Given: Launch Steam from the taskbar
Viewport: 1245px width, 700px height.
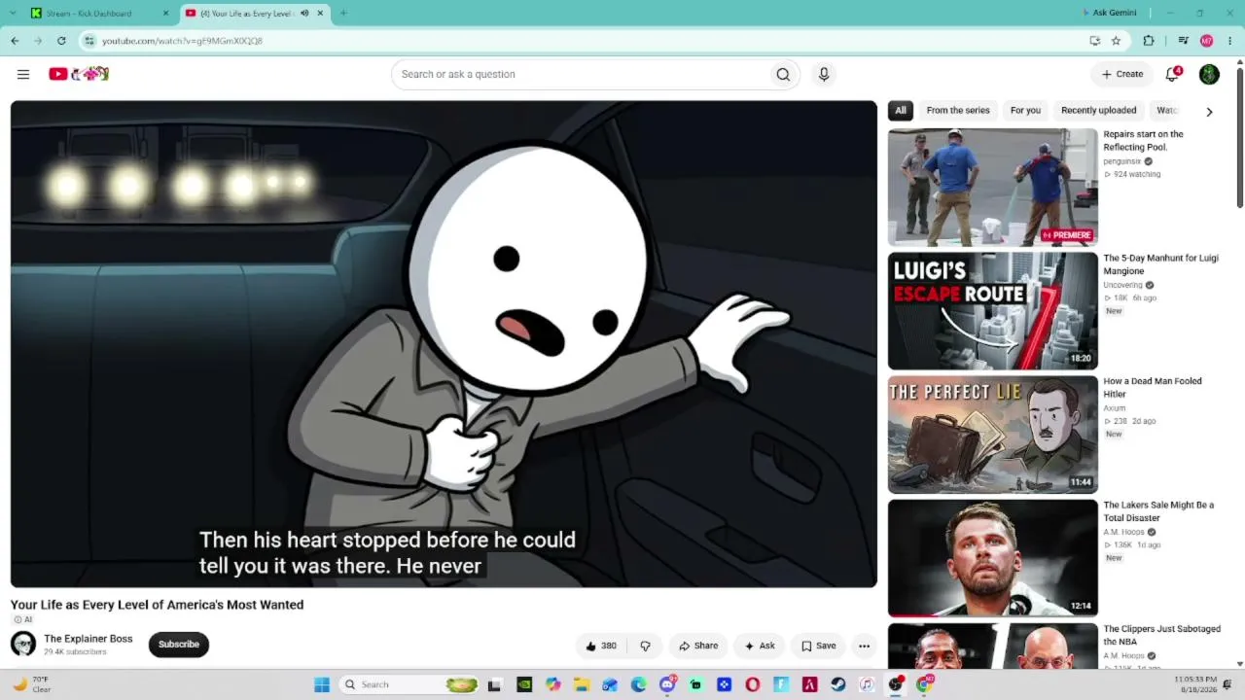Looking at the screenshot, I should (x=838, y=684).
